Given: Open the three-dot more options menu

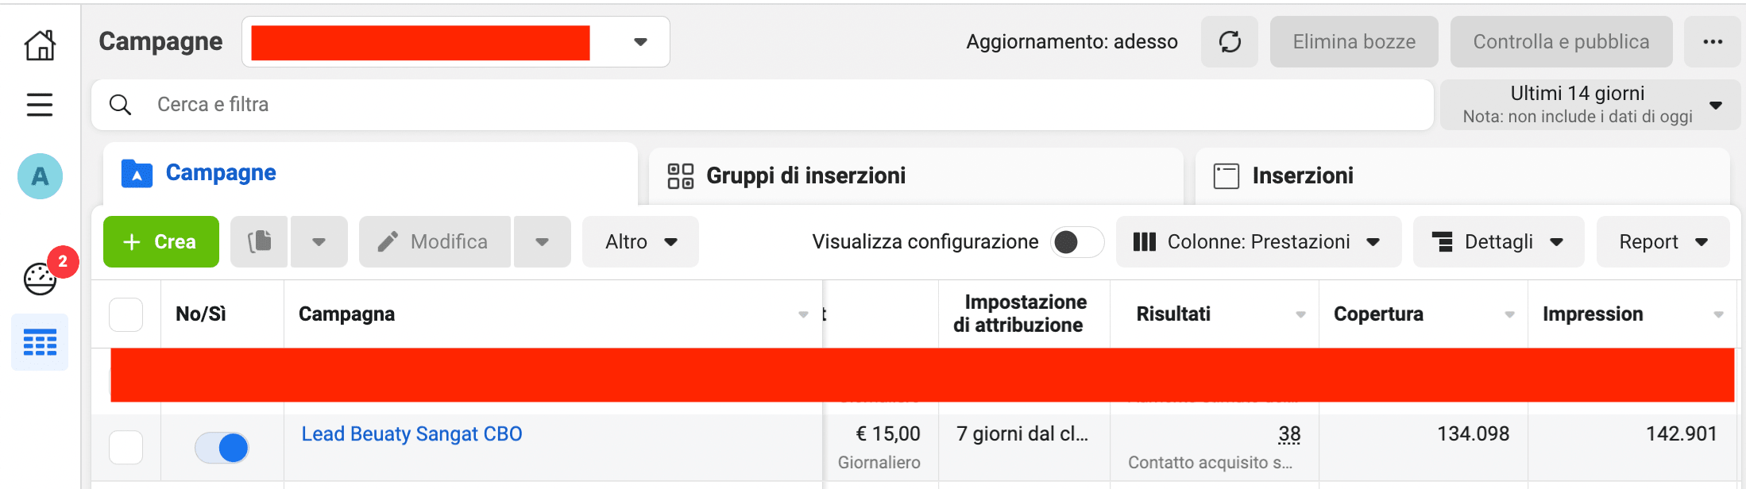Looking at the screenshot, I should coord(1713,42).
